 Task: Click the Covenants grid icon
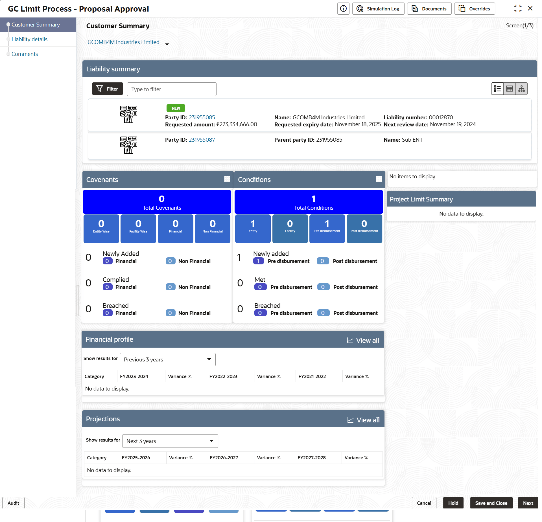tap(227, 179)
